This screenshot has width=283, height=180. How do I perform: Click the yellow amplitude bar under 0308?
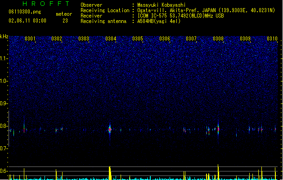point(218,172)
